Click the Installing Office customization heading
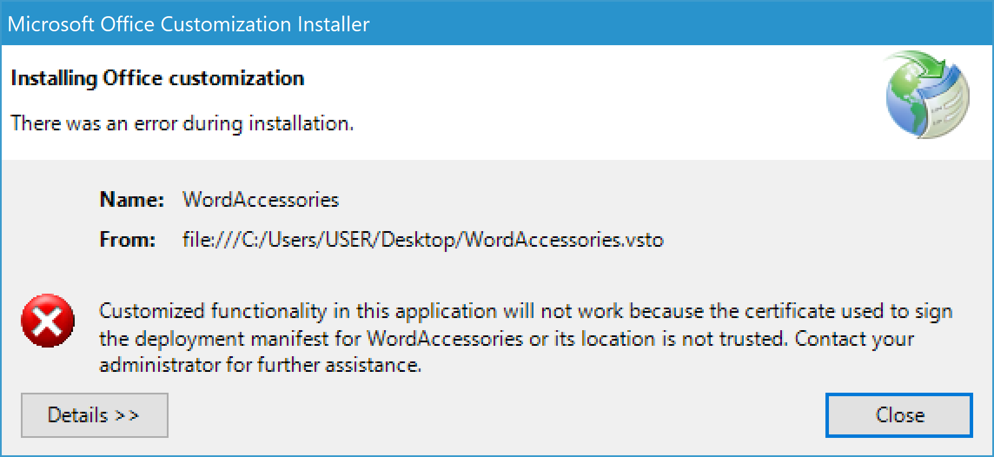Viewport: 994px width, 457px height. pos(158,78)
